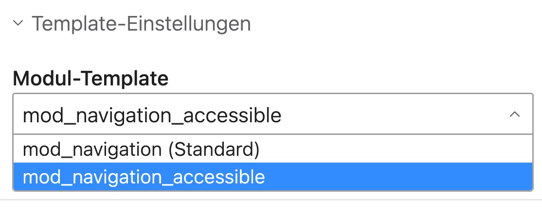Hide the Template-Einstellungen panel
Image resolution: width=542 pixels, height=215 pixels.
[x=18, y=23]
